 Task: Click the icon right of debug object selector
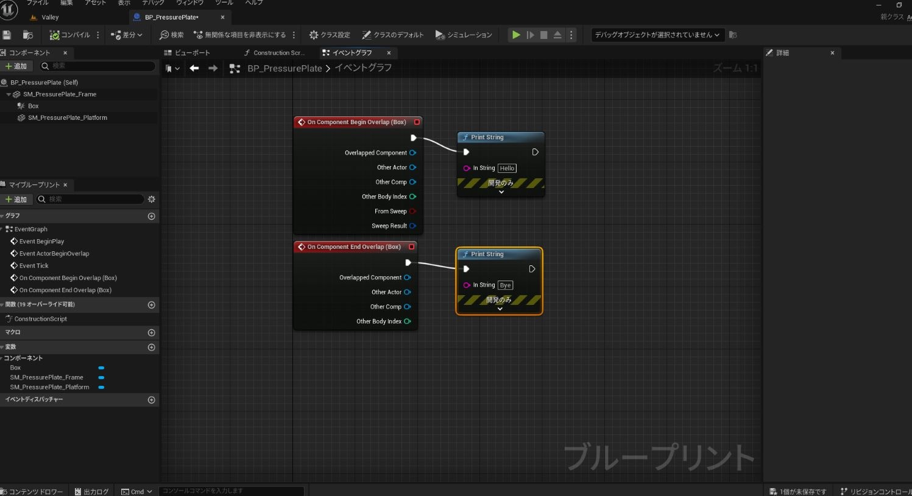point(733,35)
